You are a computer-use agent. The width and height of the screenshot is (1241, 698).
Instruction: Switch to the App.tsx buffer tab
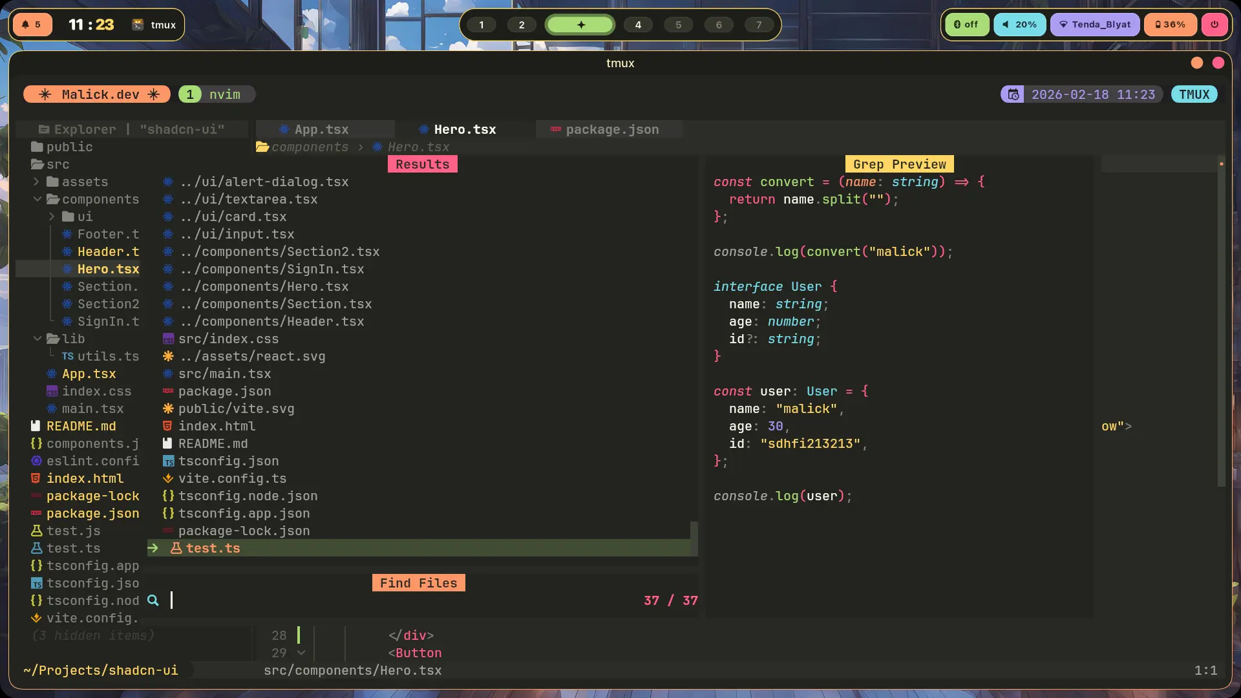tap(325, 130)
